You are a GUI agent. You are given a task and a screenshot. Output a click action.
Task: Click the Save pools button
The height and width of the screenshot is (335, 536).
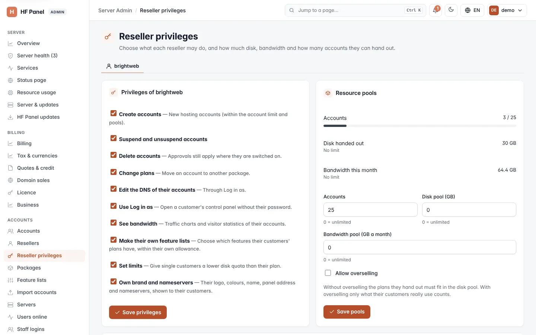tap(347, 312)
